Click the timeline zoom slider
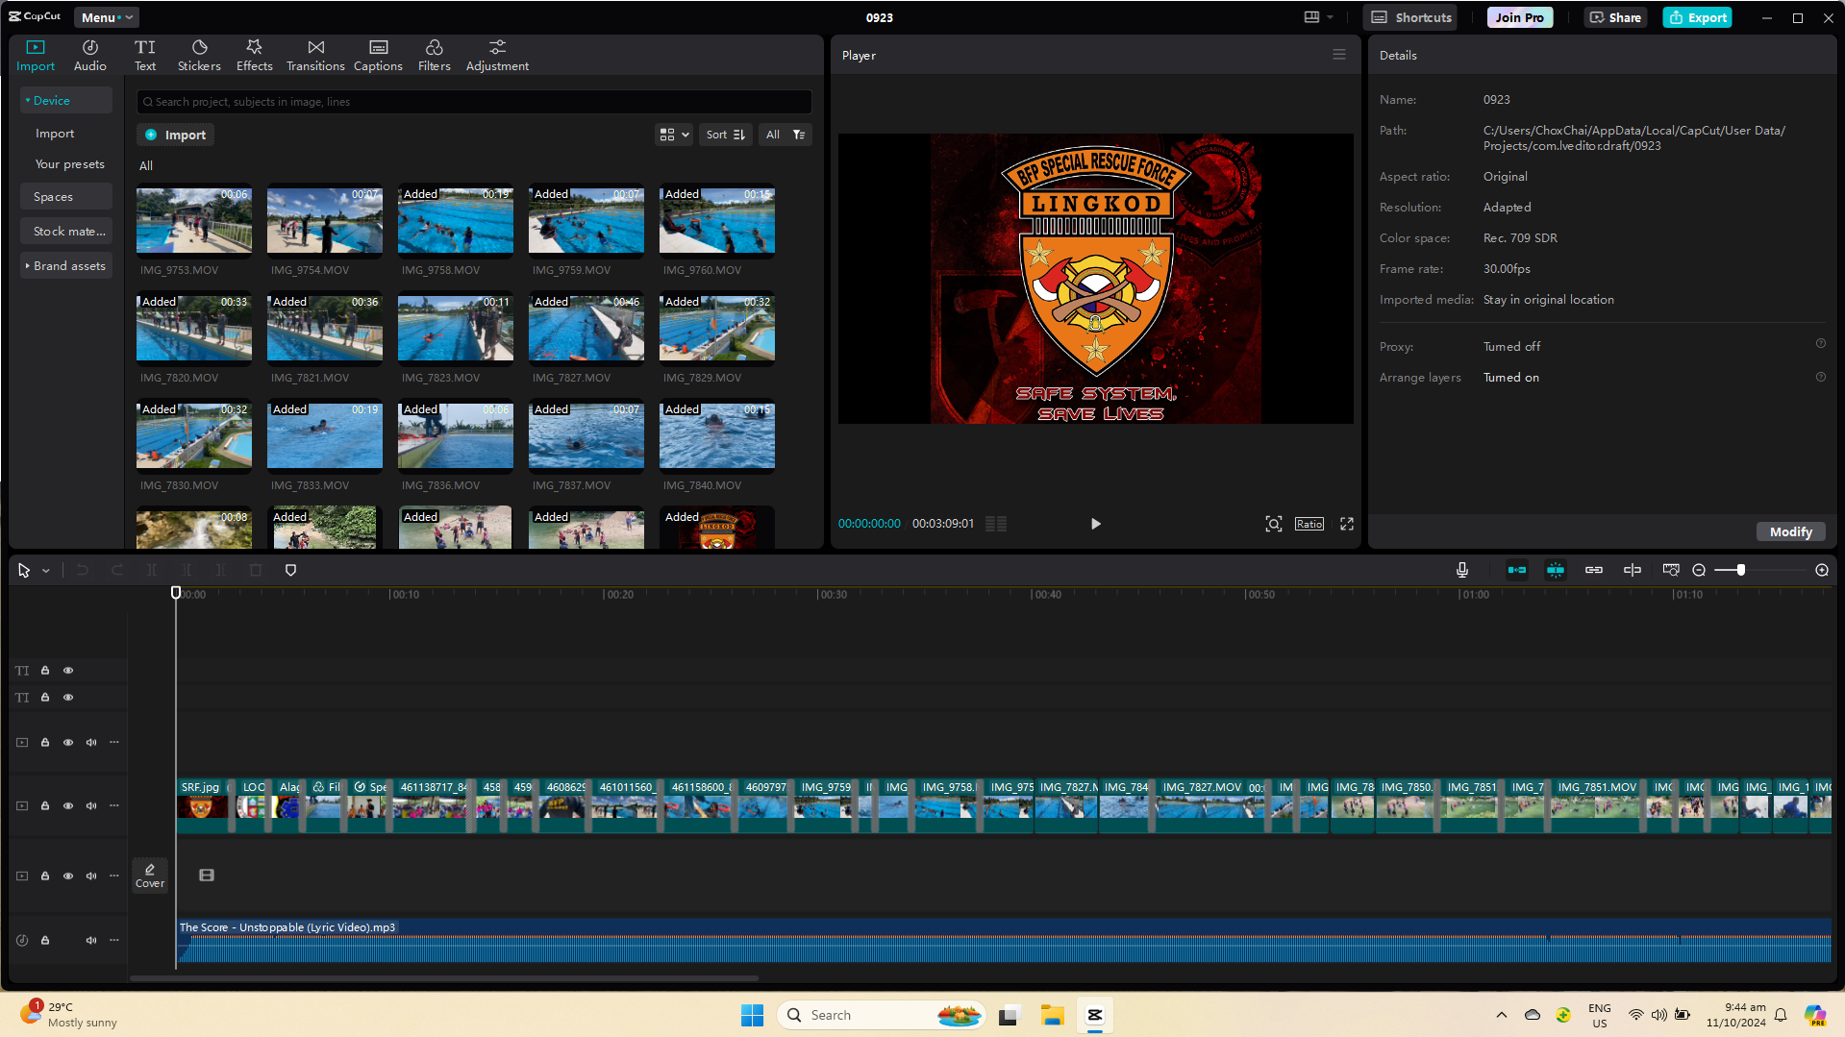Screen dimensions: 1845x1037 pos(1740,570)
